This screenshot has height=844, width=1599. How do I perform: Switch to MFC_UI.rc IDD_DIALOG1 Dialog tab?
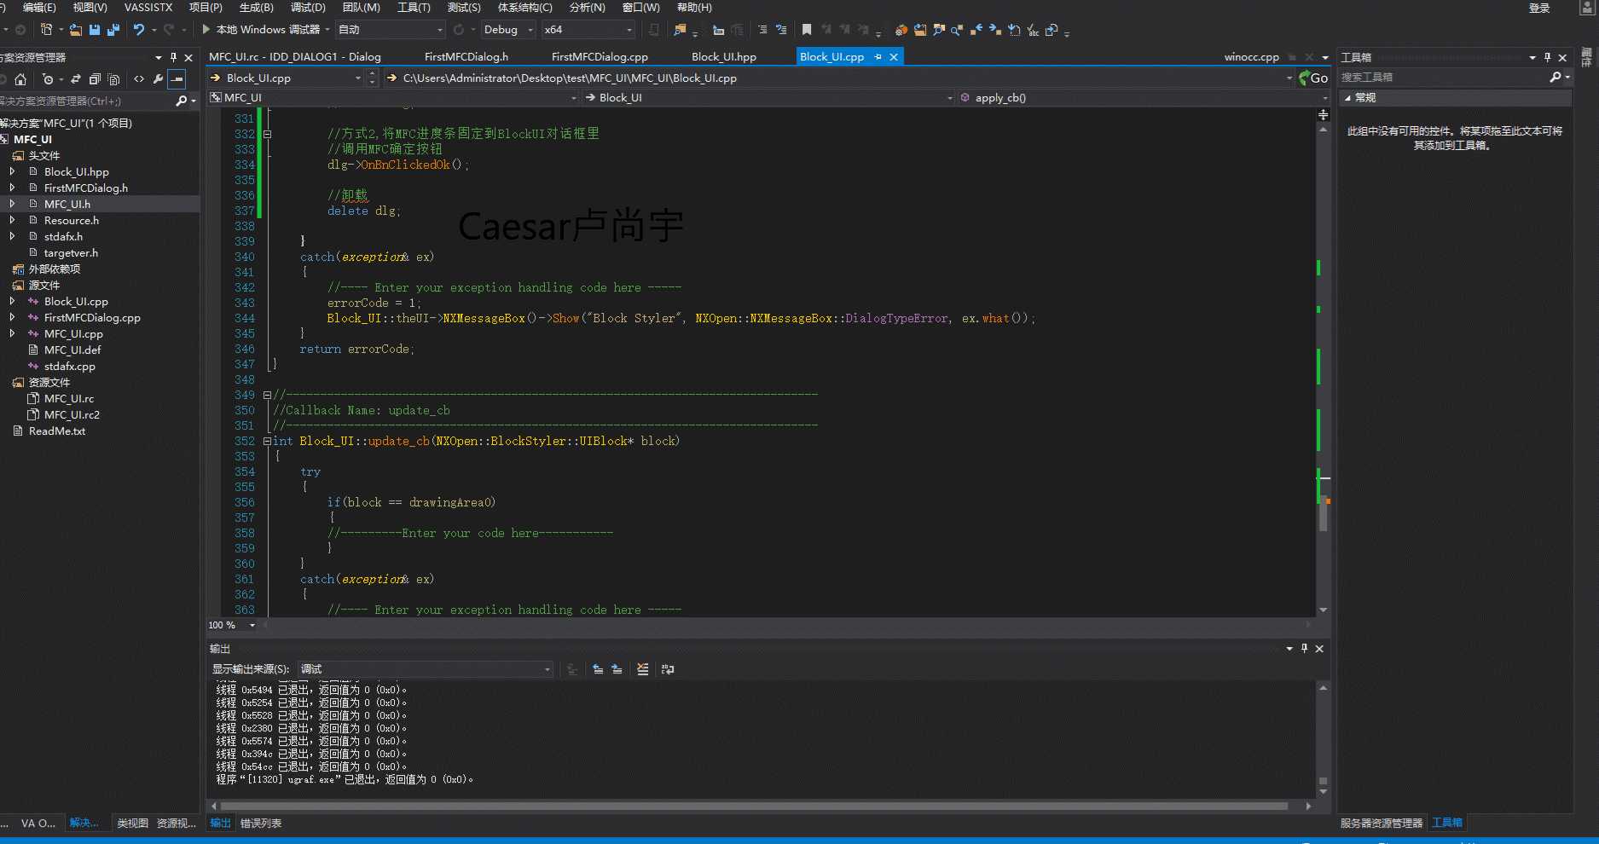(x=295, y=57)
